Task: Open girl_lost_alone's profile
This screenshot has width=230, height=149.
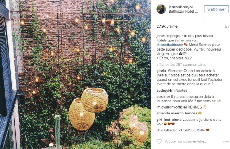Action: [169, 120]
